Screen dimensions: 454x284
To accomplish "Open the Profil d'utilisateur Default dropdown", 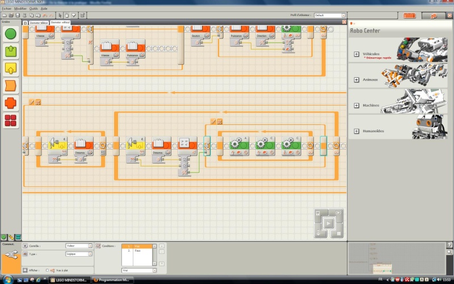I will tap(330, 15).
